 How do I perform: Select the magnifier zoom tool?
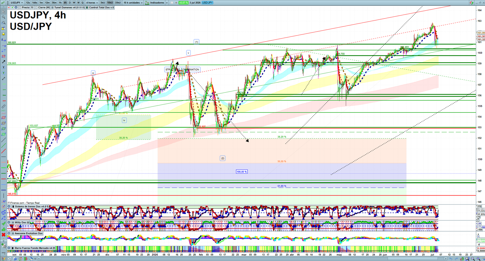3,17
